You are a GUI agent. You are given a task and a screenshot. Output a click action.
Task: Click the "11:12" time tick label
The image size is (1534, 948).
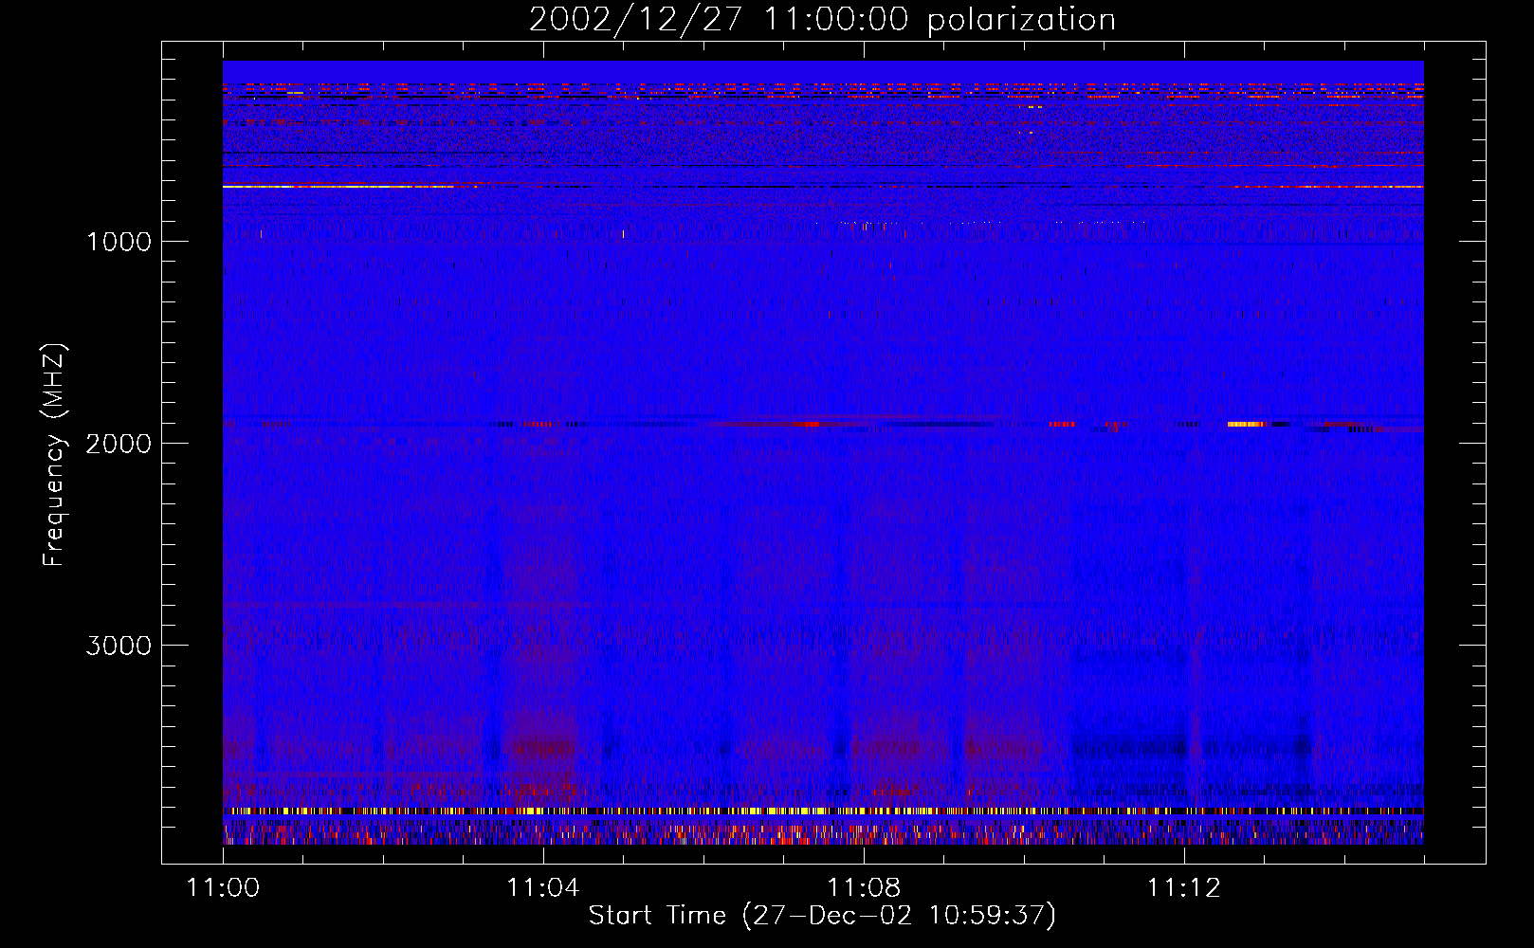(1184, 888)
